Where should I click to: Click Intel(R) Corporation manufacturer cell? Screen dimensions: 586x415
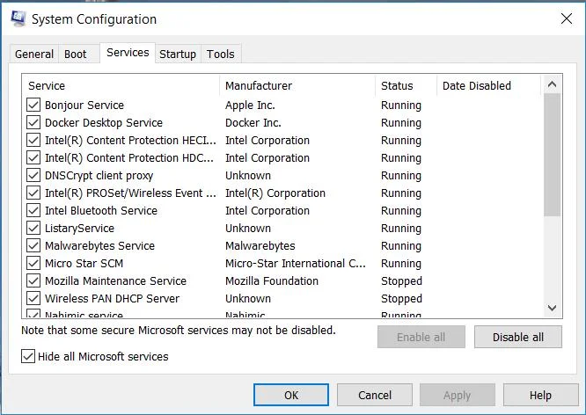click(275, 193)
